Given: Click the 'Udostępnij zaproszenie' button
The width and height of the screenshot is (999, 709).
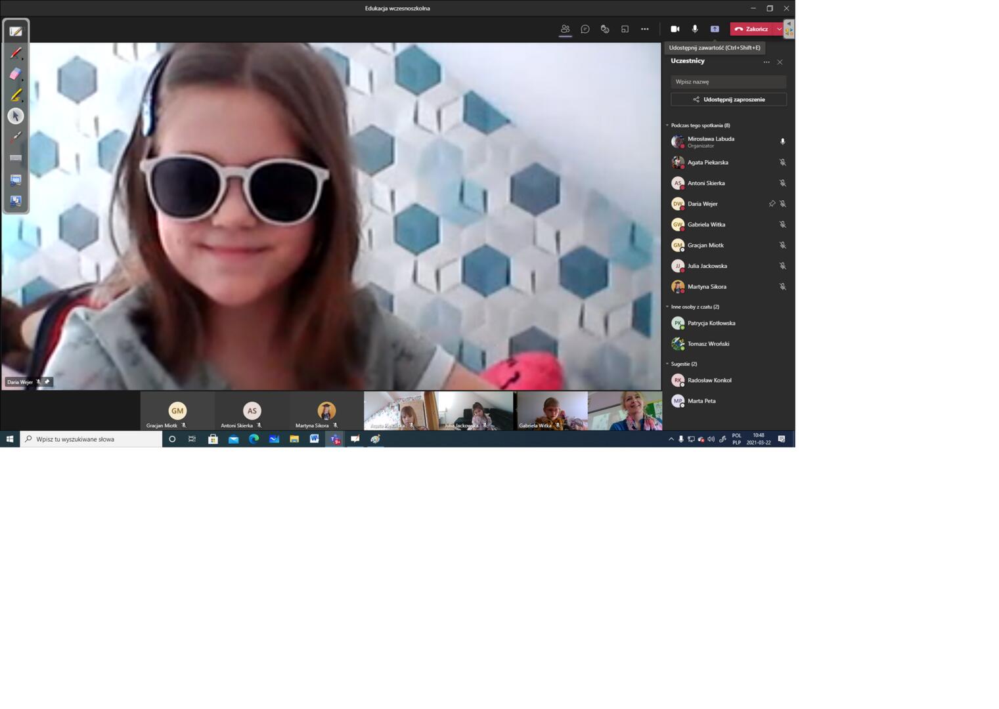Looking at the screenshot, I should tap(728, 99).
